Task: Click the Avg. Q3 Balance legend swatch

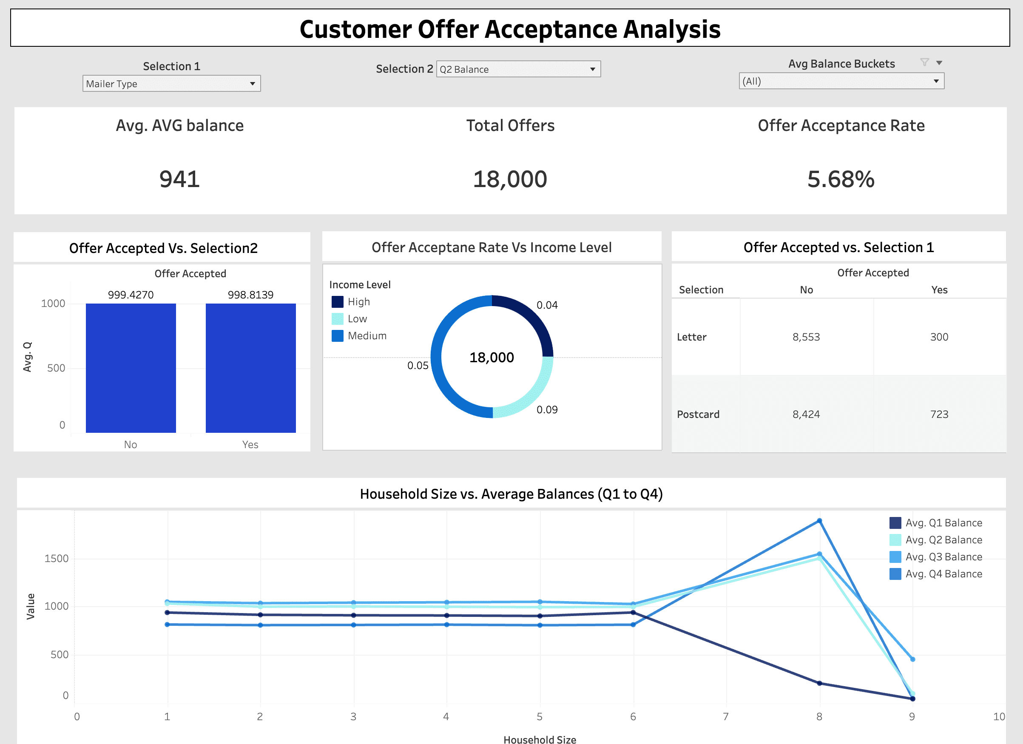Action: point(895,557)
